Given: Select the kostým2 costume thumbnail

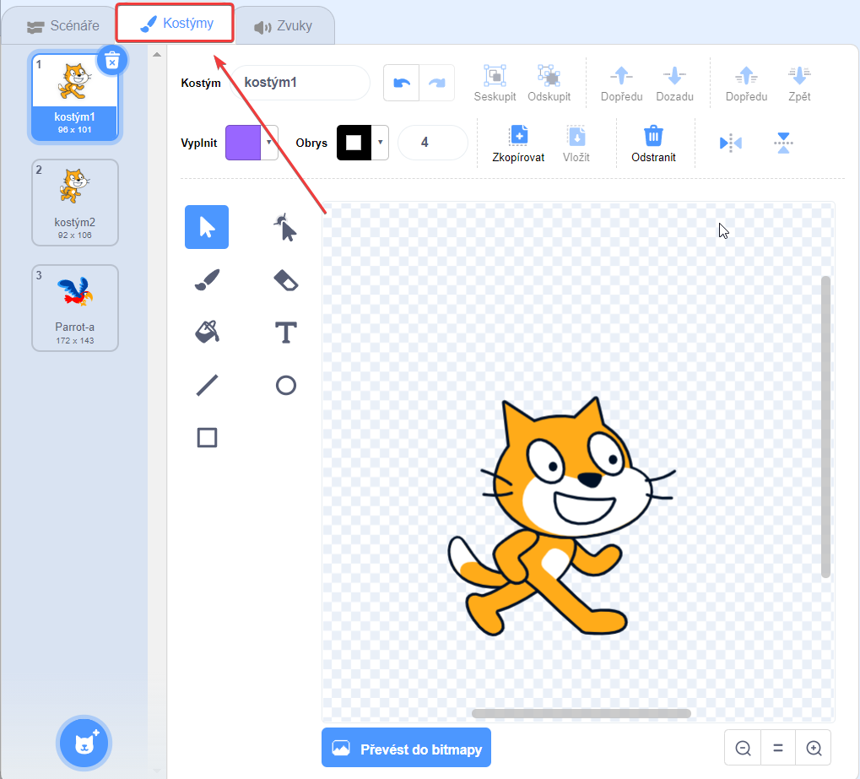Looking at the screenshot, I should coord(74,203).
